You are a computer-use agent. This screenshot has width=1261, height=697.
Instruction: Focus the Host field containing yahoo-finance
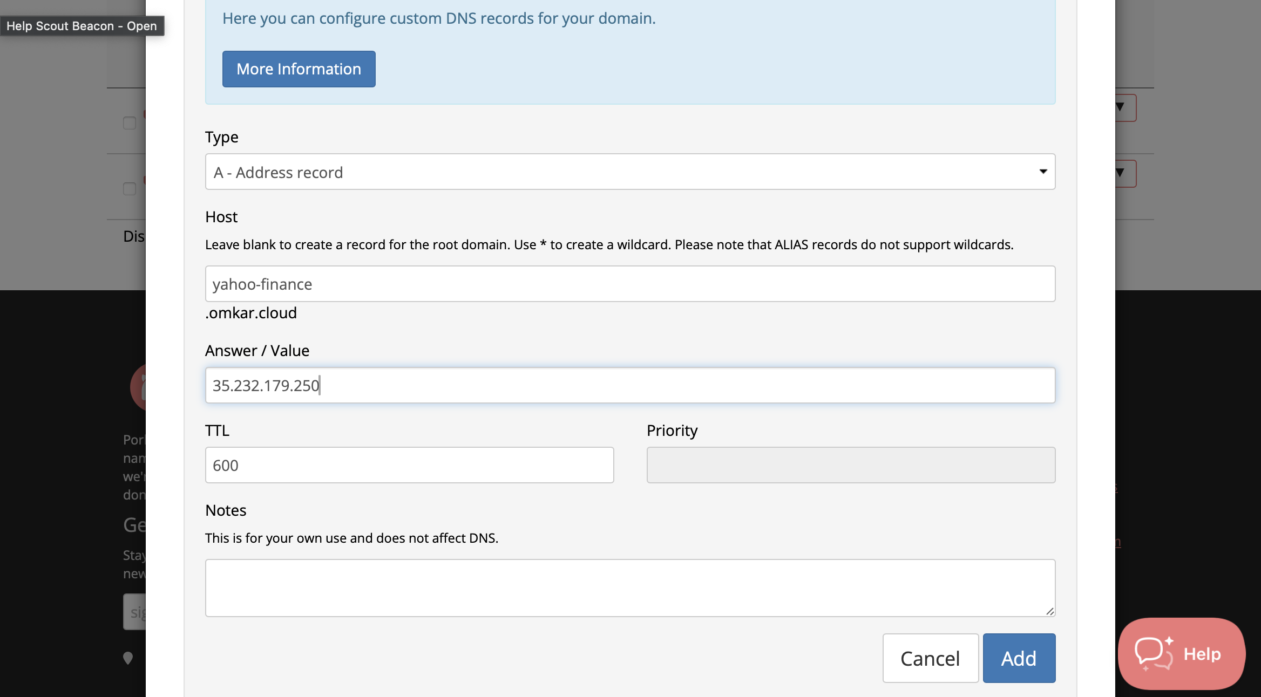click(x=629, y=284)
